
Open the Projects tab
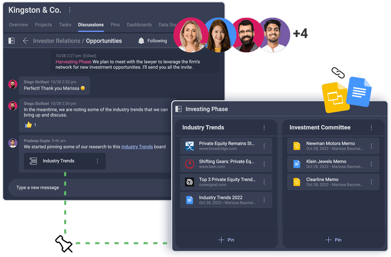click(x=43, y=24)
